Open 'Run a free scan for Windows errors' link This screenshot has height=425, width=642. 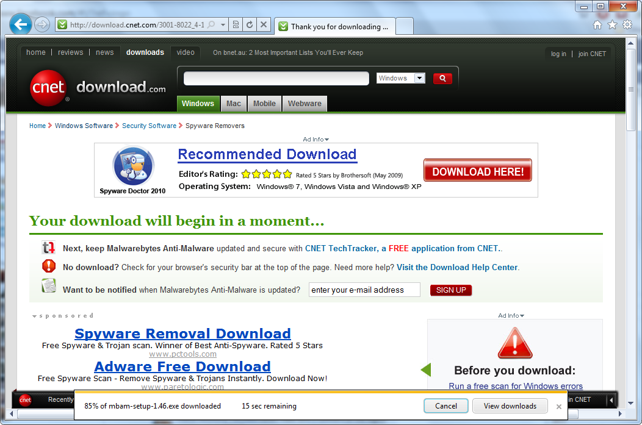point(516,386)
